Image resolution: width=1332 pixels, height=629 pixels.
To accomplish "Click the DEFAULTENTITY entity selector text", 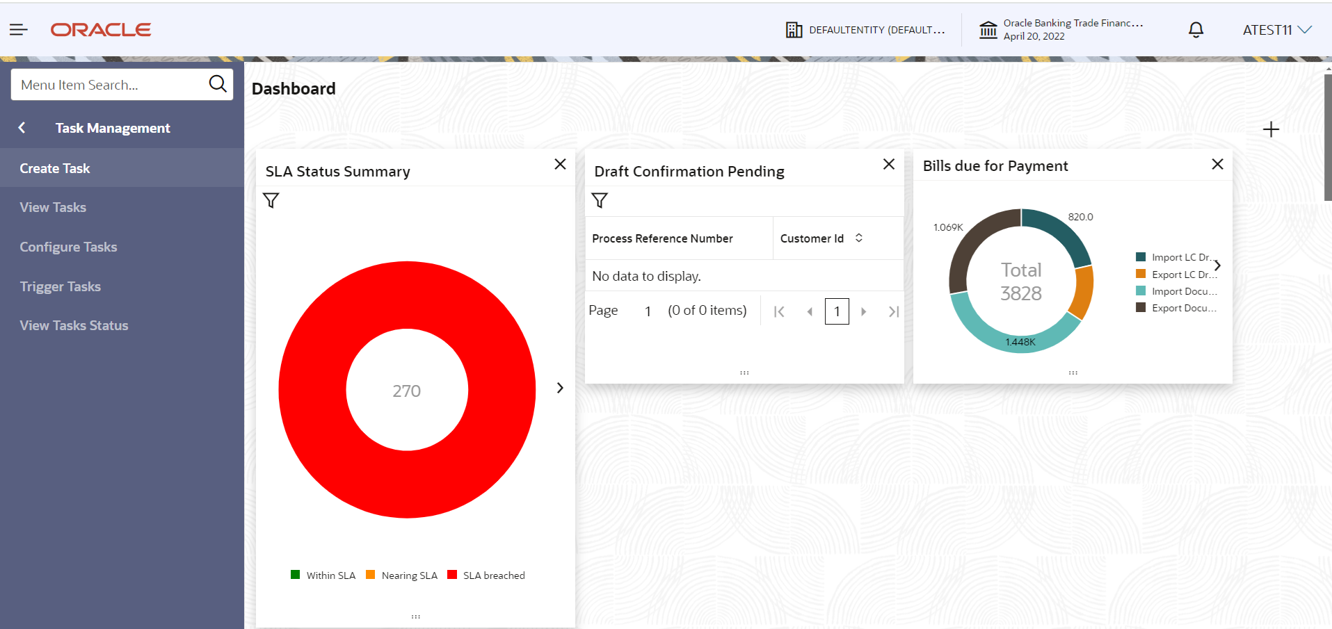I will point(877,30).
